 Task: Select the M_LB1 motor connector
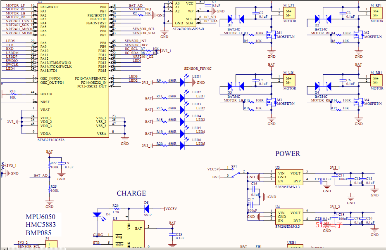[x=289, y=80]
